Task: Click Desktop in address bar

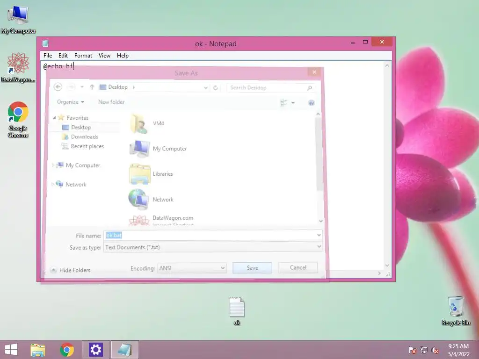Action: click(x=118, y=87)
